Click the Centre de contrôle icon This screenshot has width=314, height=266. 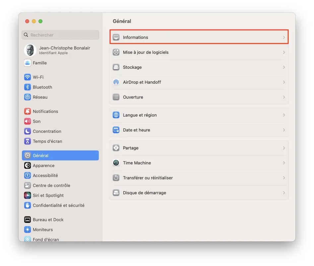pyautogui.click(x=28, y=185)
